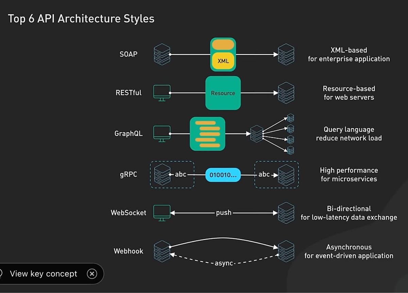Expand the gRPC architecture style entry
The width and height of the screenshot is (408, 293).
129,174
